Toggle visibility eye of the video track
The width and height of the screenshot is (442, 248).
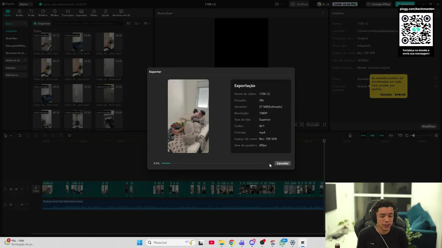(x=16, y=189)
